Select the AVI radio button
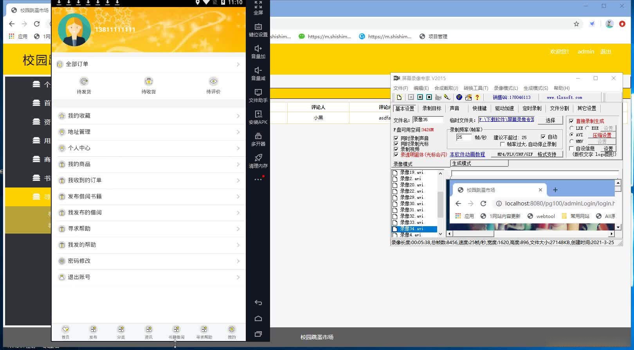 tap(572, 135)
